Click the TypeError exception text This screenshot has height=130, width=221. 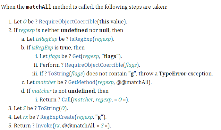(x=173, y=74)
